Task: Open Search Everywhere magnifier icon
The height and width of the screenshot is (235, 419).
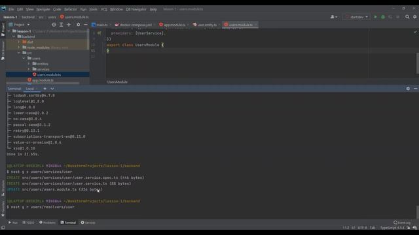Action: point(407,17)
